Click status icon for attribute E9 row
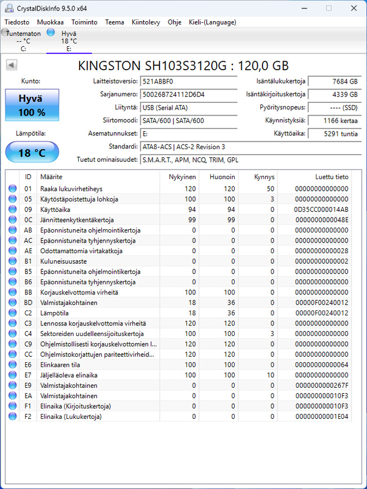The height and width of the screenshot is (489, 367). pos(12,385)
